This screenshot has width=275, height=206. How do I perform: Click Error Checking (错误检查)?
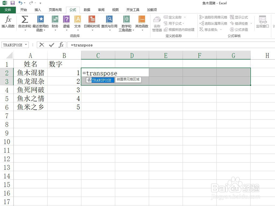[x=239, y=23]
